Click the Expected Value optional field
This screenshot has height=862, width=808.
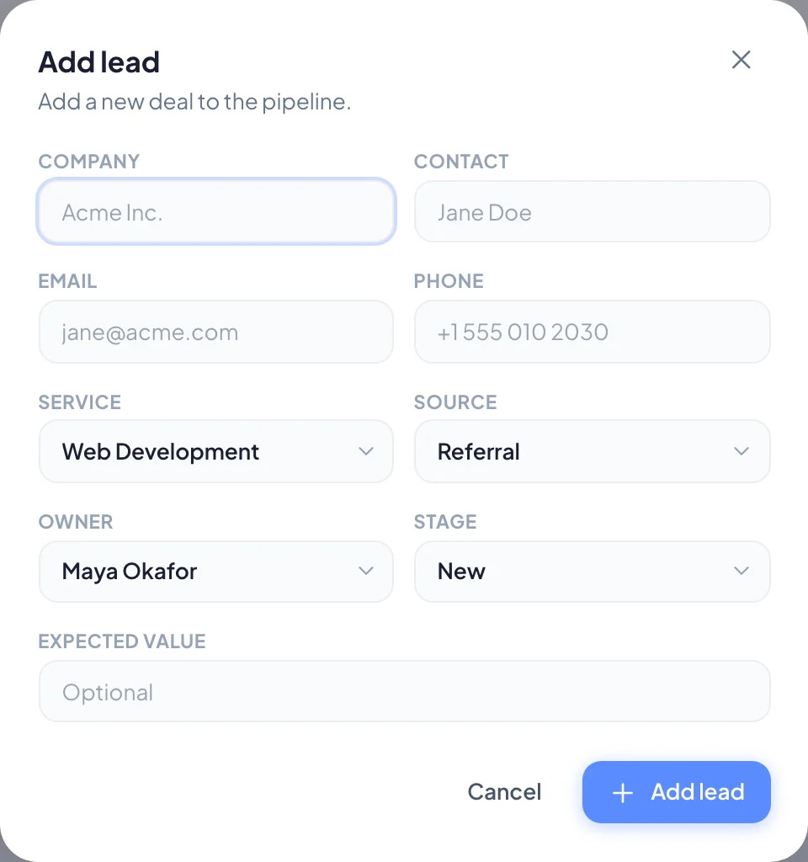click(x=405, y=691)
